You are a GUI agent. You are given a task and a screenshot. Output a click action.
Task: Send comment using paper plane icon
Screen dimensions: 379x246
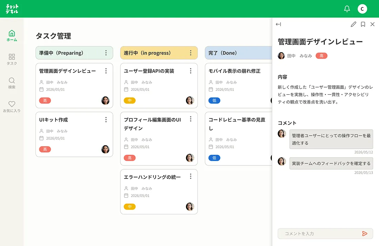coord(365,234)
